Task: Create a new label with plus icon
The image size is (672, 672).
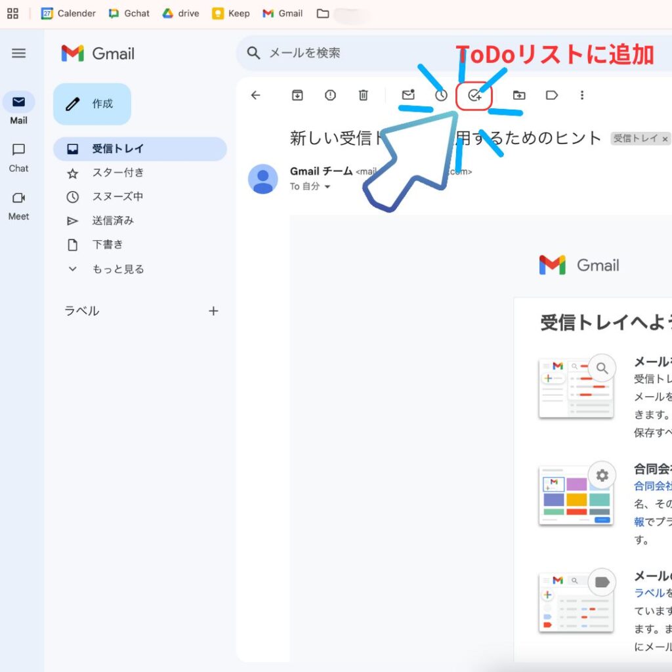Action: tap(213, 311)
